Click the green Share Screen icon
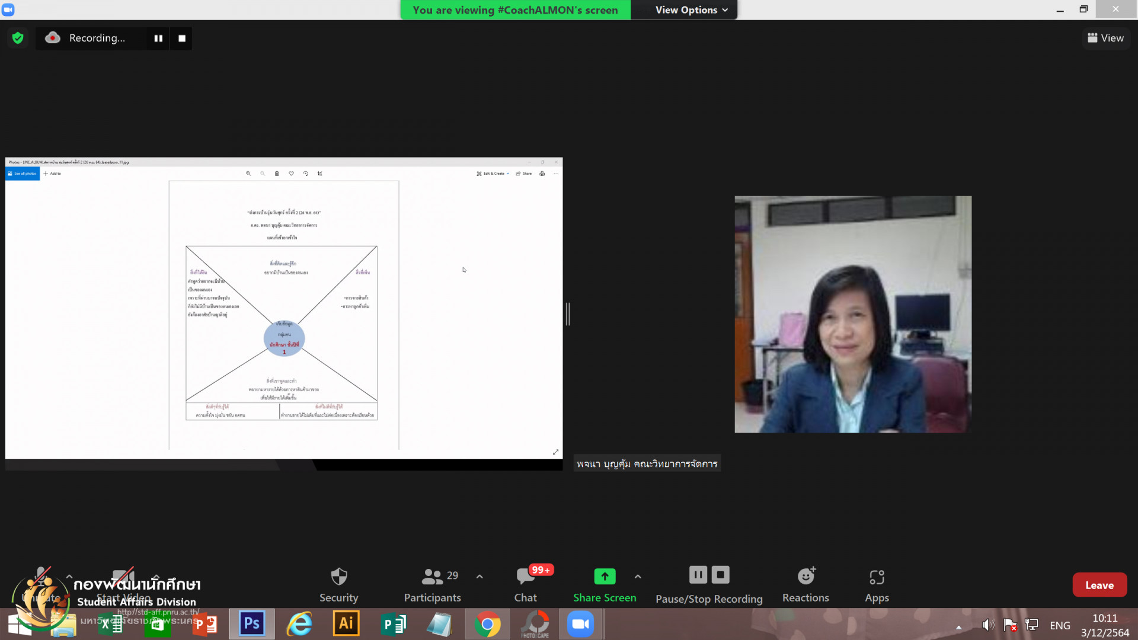The width and height of the screenshot is (1138, 640). click(x=605, y=577)
